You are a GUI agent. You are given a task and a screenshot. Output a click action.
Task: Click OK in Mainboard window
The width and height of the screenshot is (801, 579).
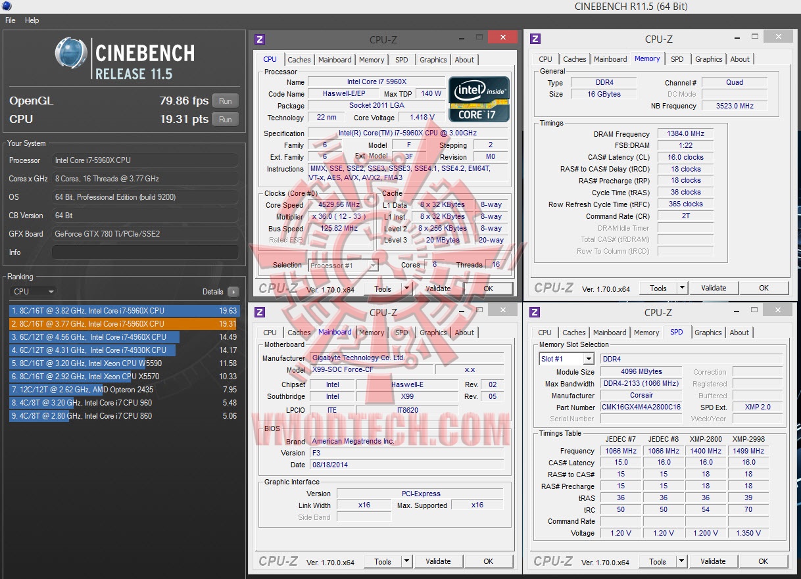(x=488, y=561)
